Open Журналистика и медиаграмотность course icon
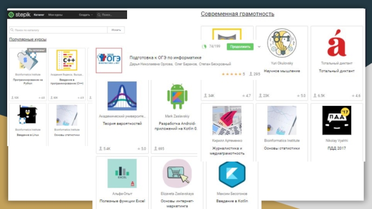 [227, 120]
